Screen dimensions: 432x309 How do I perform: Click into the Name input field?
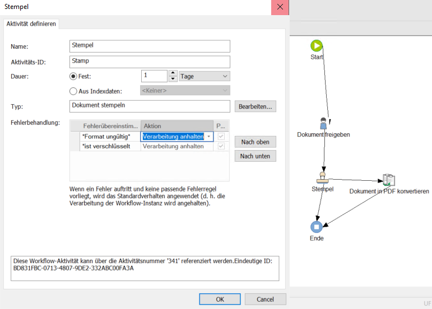click(150, 46)
